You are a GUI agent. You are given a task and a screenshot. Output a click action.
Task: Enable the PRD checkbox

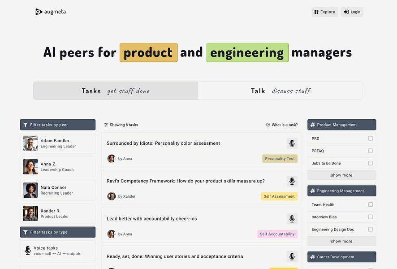(371, 139)
